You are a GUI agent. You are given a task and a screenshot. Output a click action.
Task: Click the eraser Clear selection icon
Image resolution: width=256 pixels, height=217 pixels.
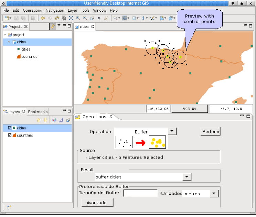pos(106,18)
